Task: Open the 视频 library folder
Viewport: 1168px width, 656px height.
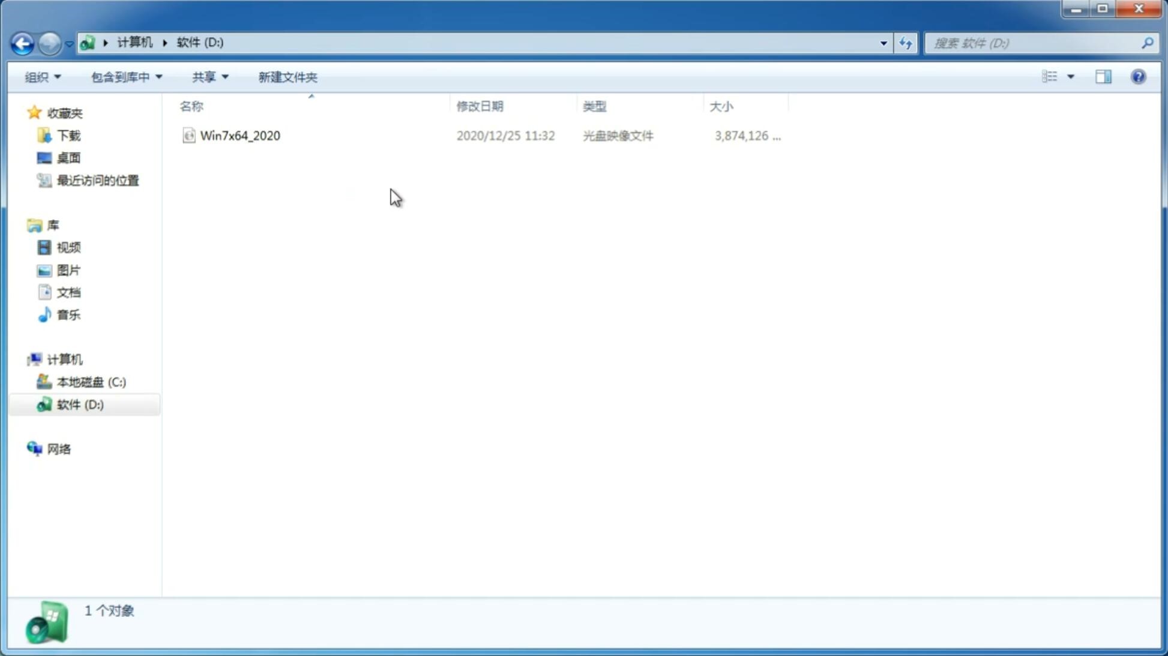Action: coord(68,247)
